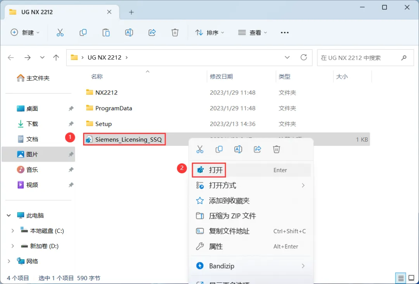Select the NX2212 folder
Viewport: 419px width, 284px height.
click(x=106, y=93)
